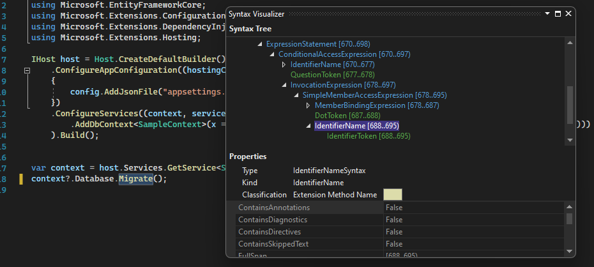
Task: Collapse the IdentifierName [688..695) node
Action: 308,126
